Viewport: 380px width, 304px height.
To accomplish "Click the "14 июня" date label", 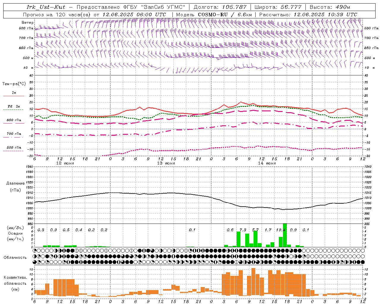I will [x=267, y=163].
